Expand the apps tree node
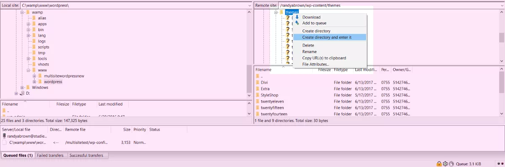Viewport: 505px width, 167px height. coord(29,24)
